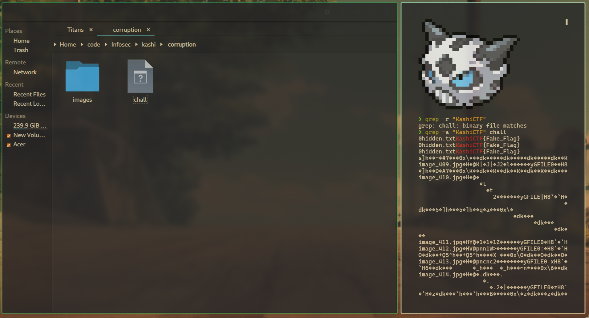Click the orange eject icon beside Acer
The height and width of the screenshot is (318, 589).
click(9, 145)
